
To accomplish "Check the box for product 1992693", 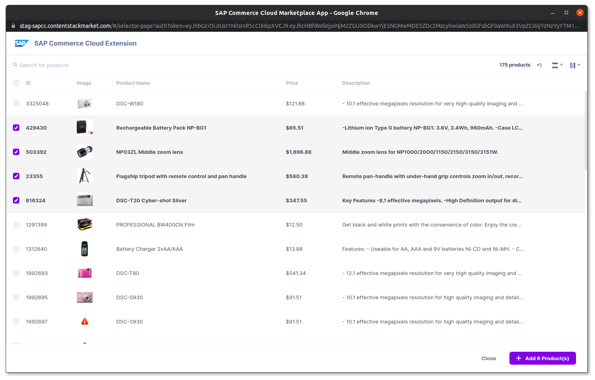I will pyautogui.click(x=16, y=273).
